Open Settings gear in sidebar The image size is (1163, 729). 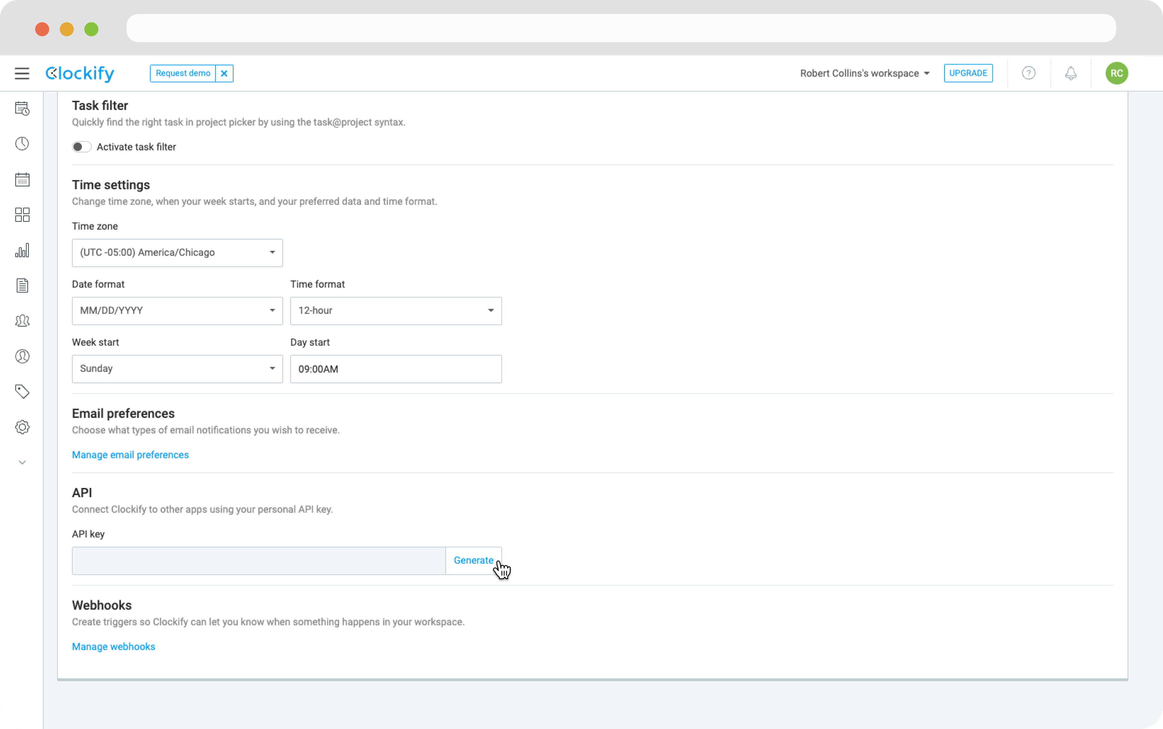point(22,427)
